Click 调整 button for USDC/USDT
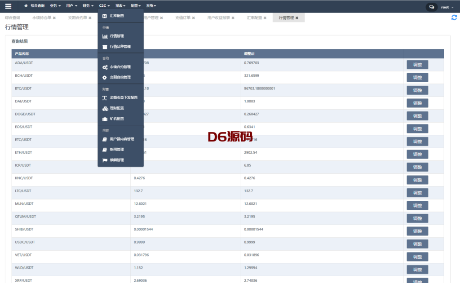This screenshot has height=283, width=460. (417, 244)
